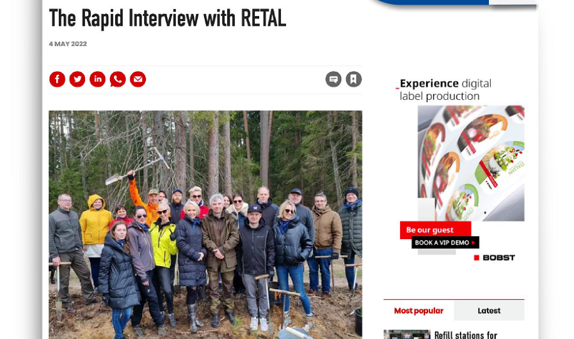Open the Refill stations article link
The width and height of the screenshot is (574, 339).
[466, 335]
